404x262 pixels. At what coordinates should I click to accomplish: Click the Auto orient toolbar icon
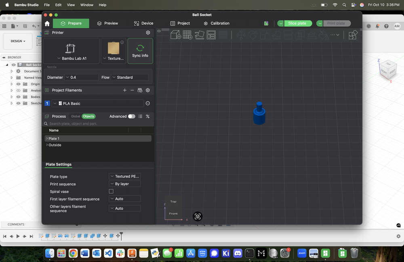pos(199,35)
